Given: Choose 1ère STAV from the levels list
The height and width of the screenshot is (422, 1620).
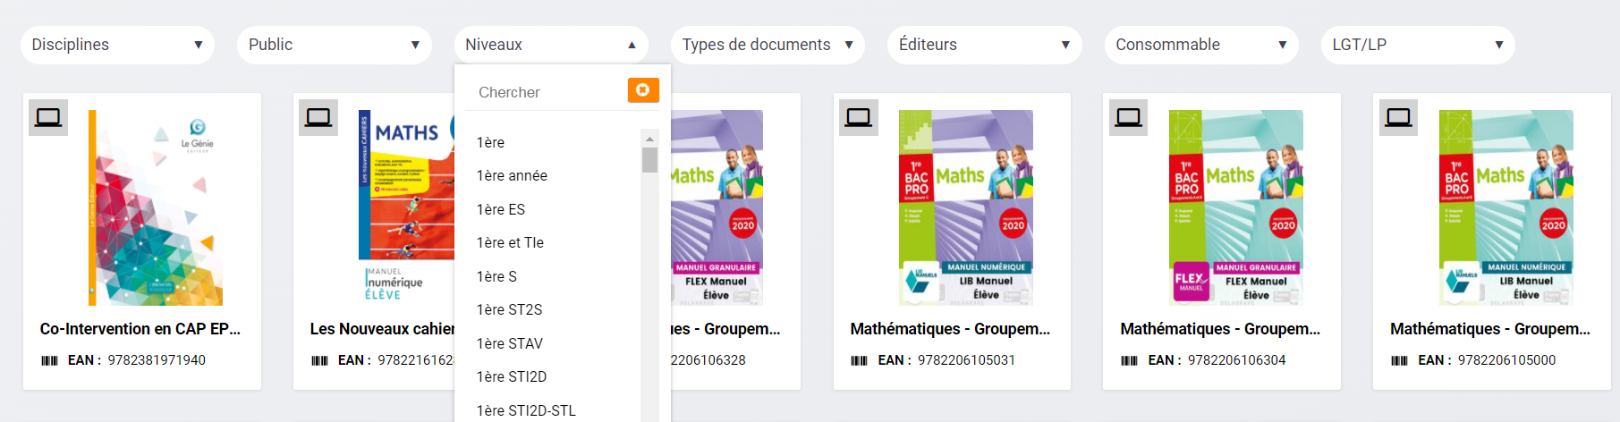Looking at the screenshot, I should [510, 343].
